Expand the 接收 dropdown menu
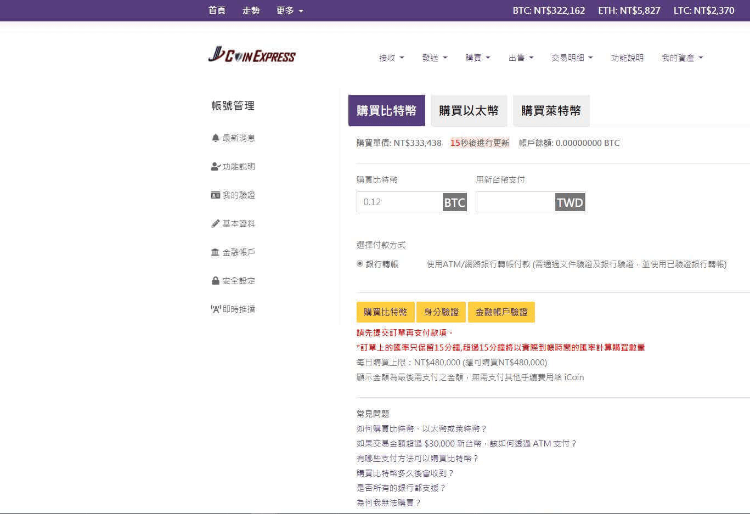The image size is (750, 514). coord(391,58)
